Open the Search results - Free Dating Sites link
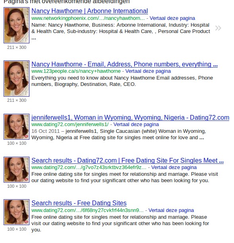This screenshot has height=243, width=234. tap(79, 203)
